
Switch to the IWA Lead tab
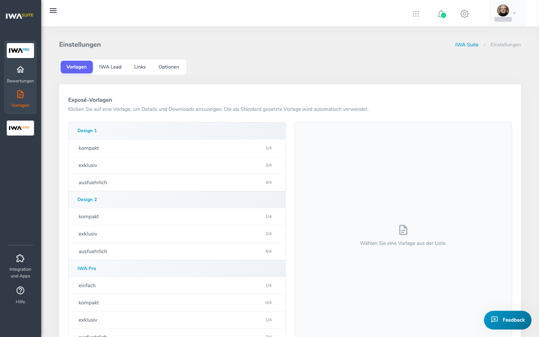click(110, 67)
